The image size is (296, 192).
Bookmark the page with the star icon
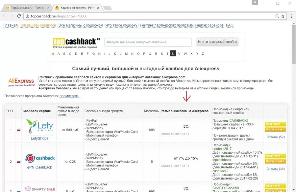(x=283, y=16)
